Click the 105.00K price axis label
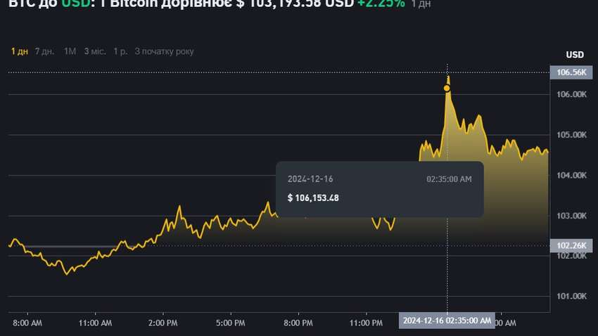Image resolution: width=598 pixels, height=336 pixels. point(571,135)
